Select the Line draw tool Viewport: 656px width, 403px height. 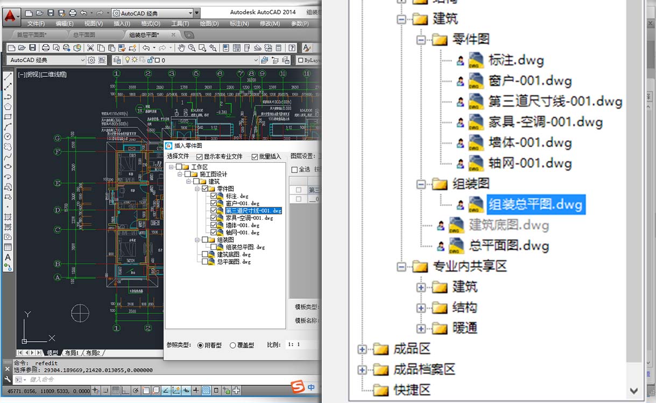click(x=8, y=77)
